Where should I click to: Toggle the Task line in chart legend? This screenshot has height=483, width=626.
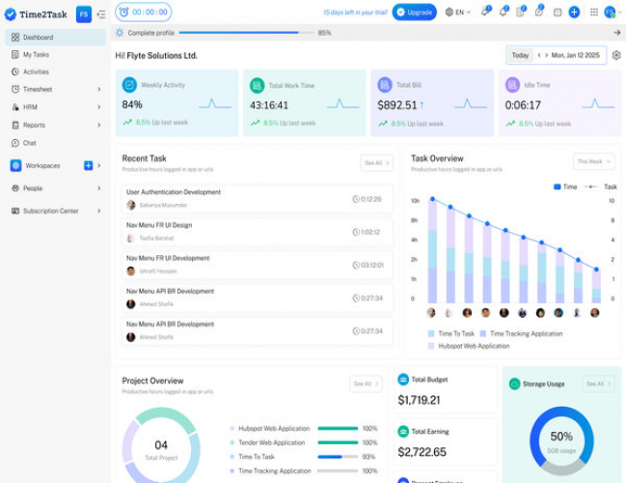601,186
